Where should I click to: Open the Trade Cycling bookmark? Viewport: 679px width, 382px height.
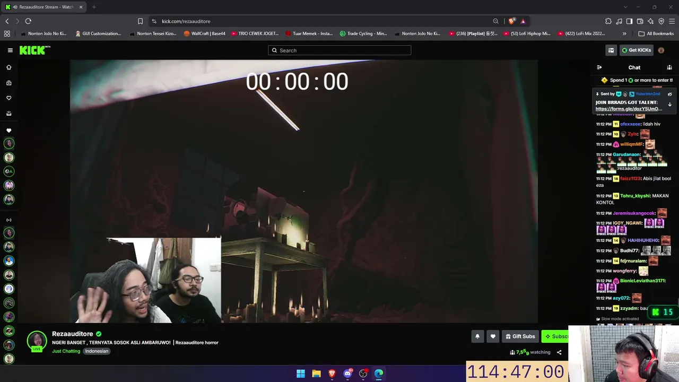click(364, 33)
